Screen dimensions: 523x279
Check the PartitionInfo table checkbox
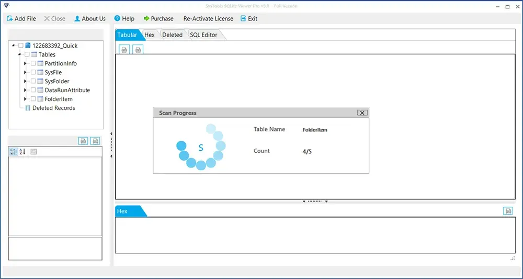(x=33, y=63)
